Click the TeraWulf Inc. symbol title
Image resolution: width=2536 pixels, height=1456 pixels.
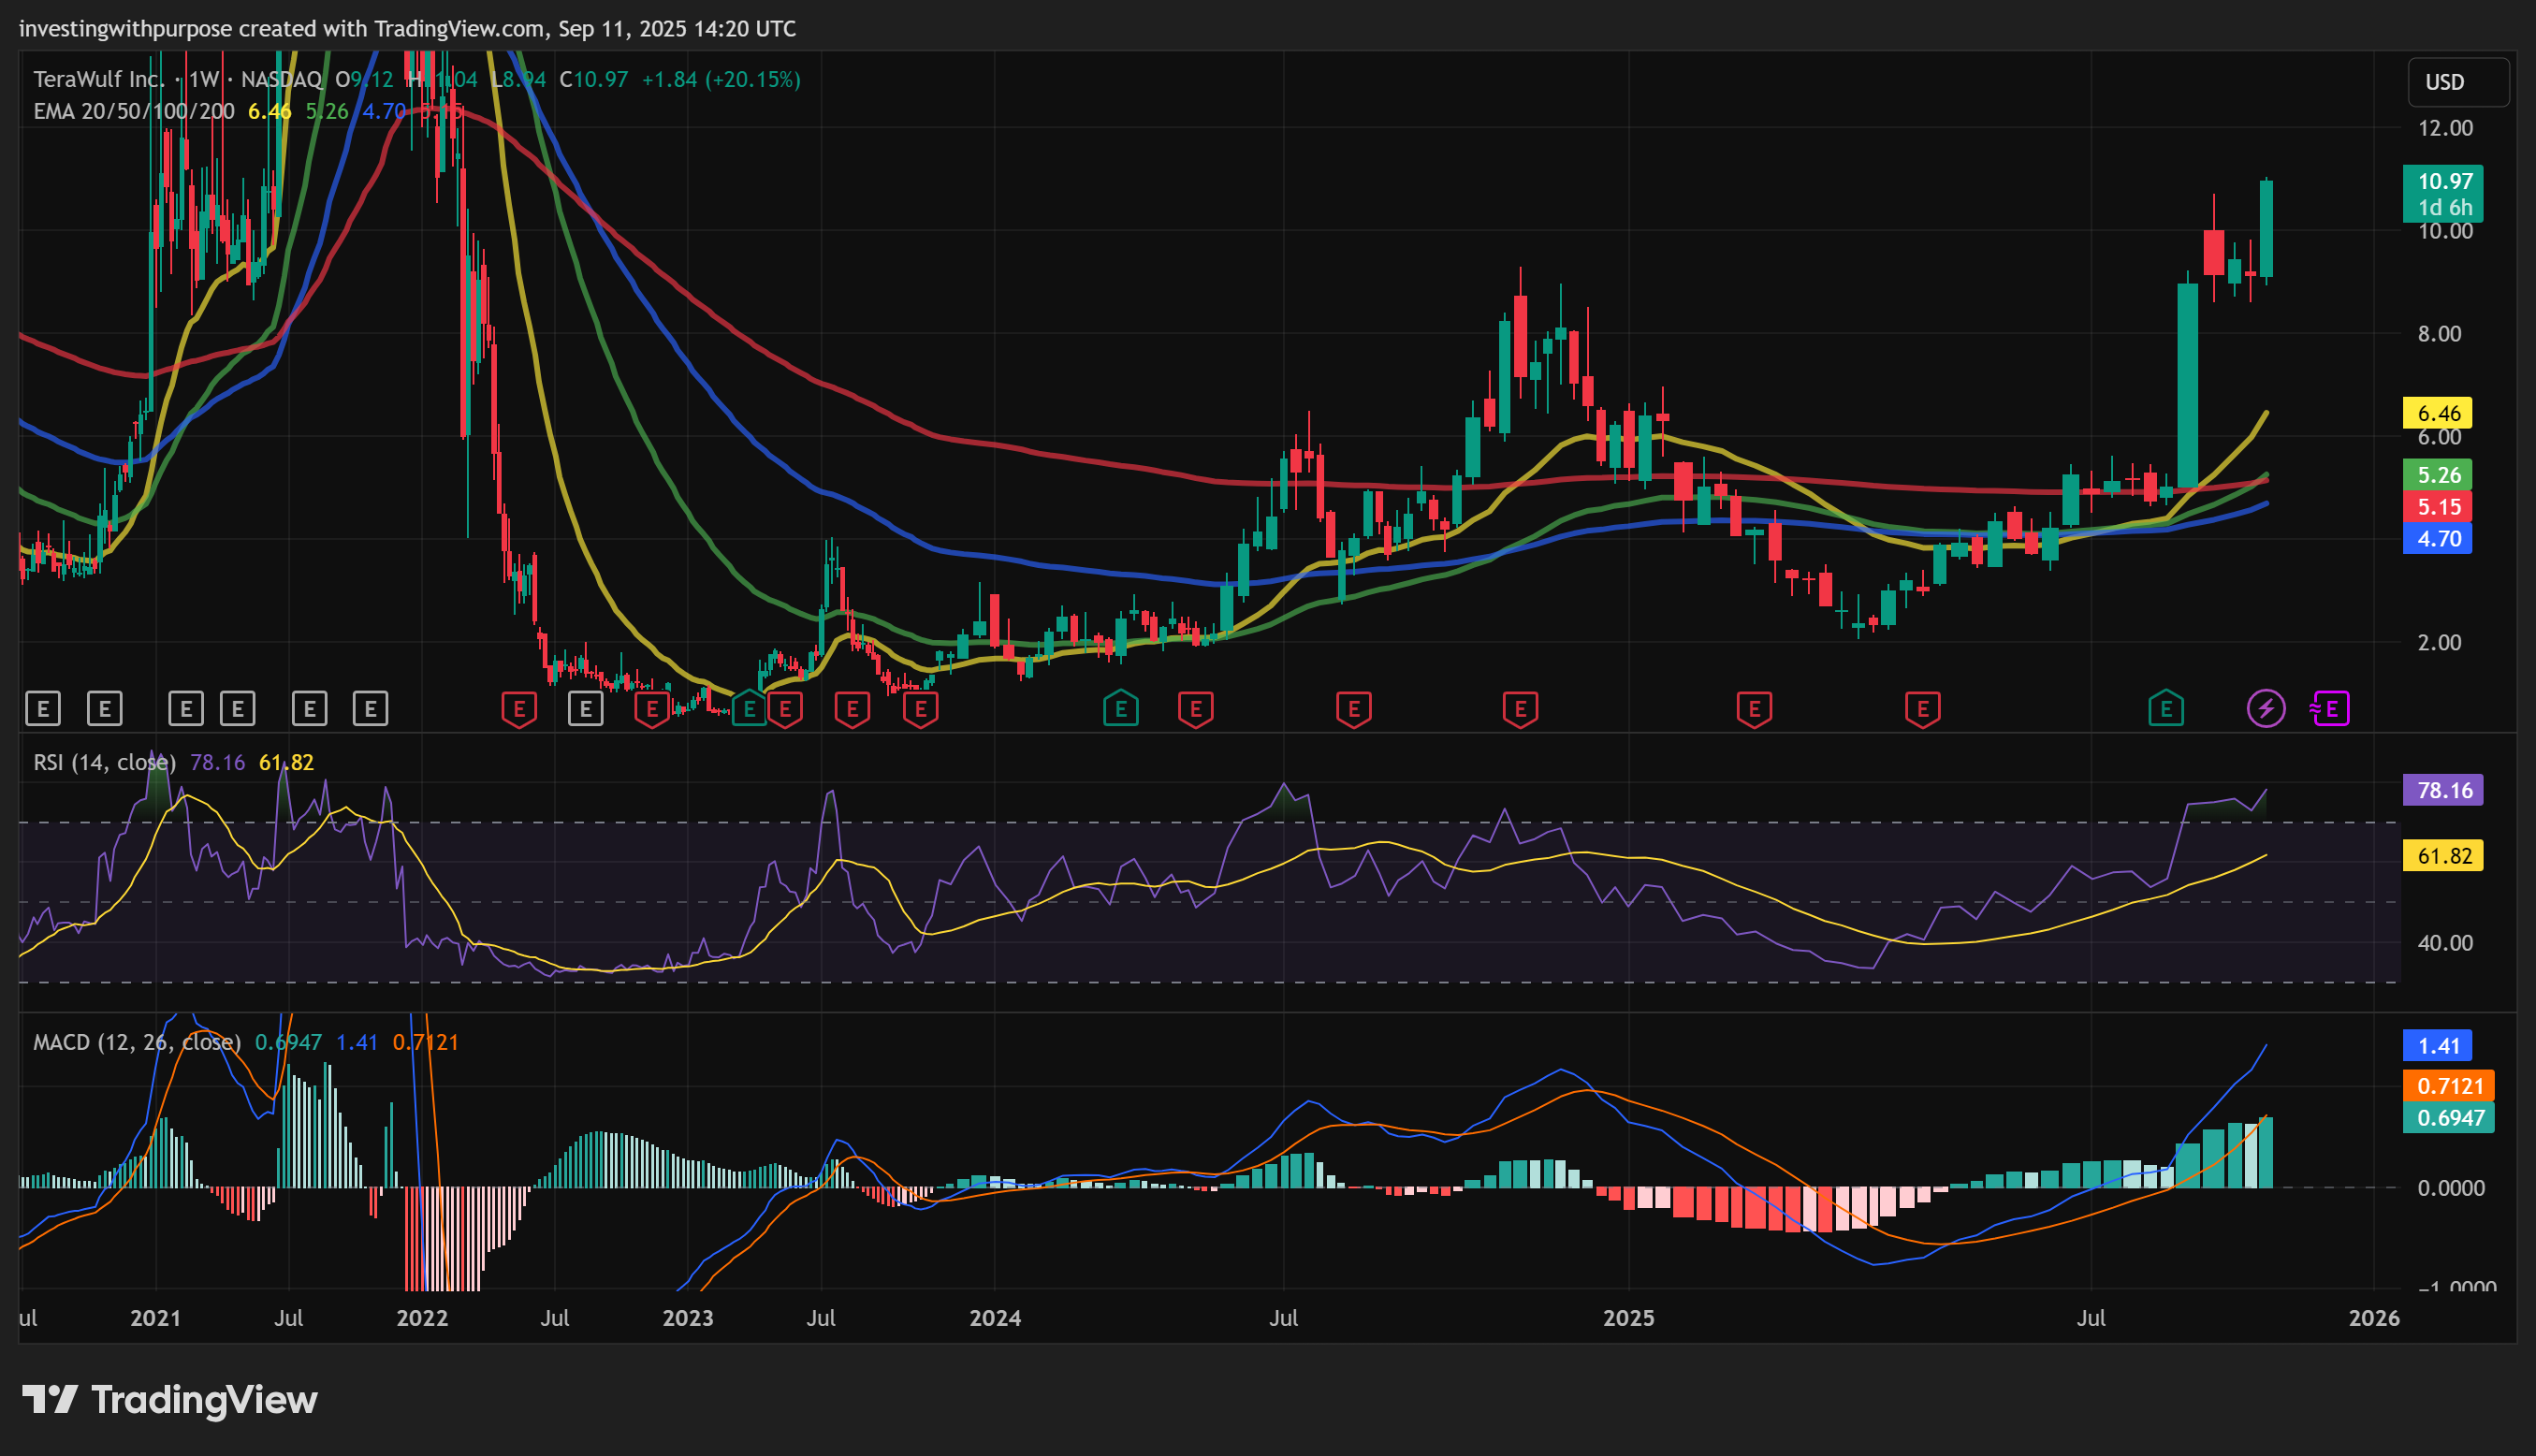(98, 79)
